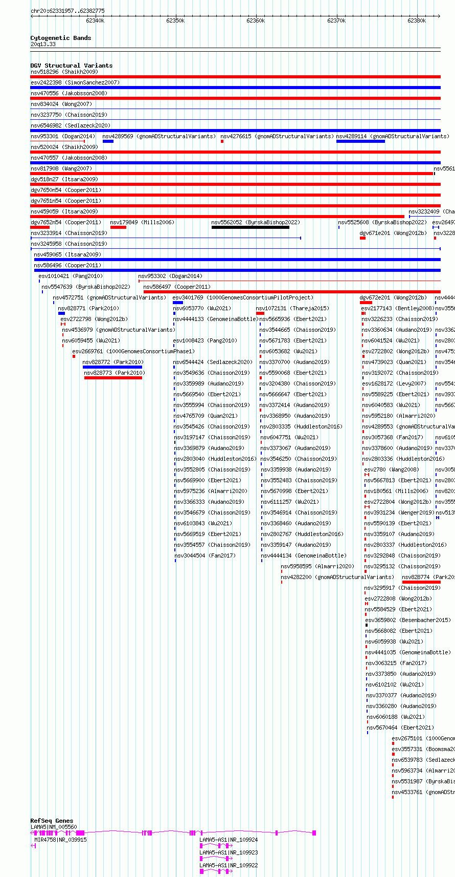Click LAMA5-AS1|NR_109922 gene label

click(x=229, y=865)
